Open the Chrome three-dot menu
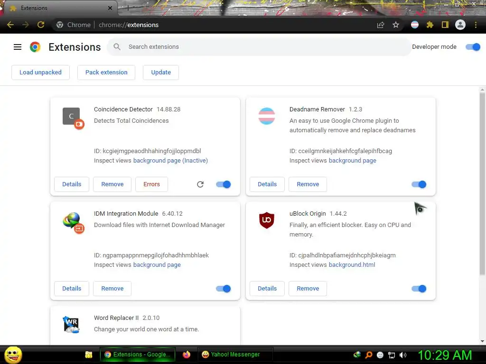Screen dimensions: 486x364 click(476, 25)
